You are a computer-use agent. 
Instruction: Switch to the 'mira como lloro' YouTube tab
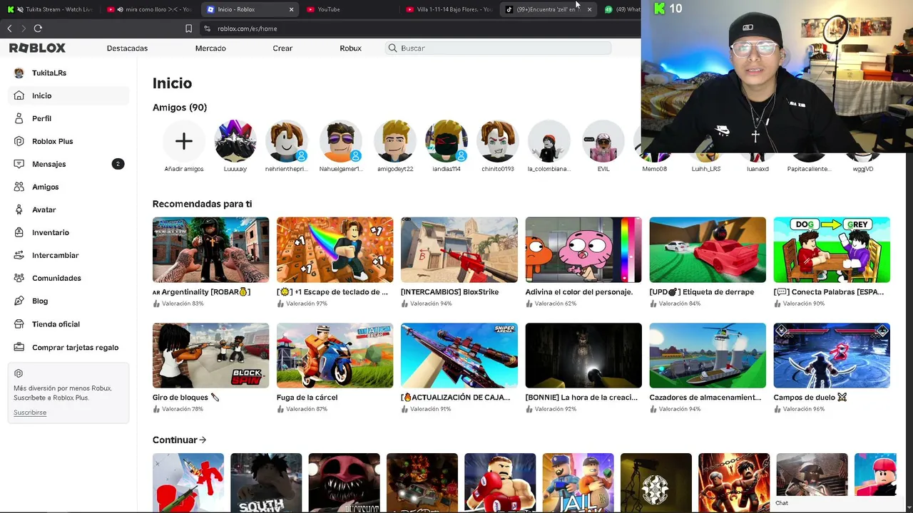[x=150, y=9]
